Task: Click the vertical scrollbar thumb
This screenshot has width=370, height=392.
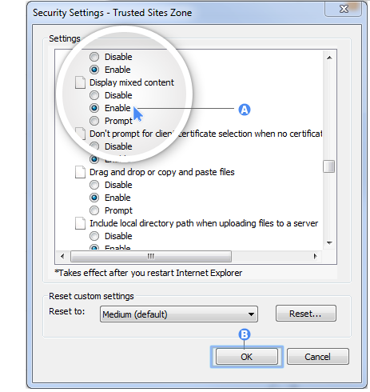Action: point(329,166)
